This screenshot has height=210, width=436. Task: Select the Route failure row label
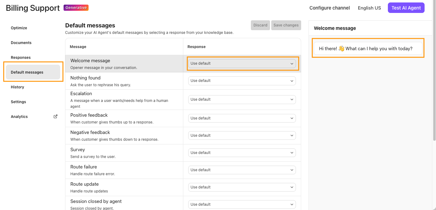pyautogui.click(x=84, y=167)
